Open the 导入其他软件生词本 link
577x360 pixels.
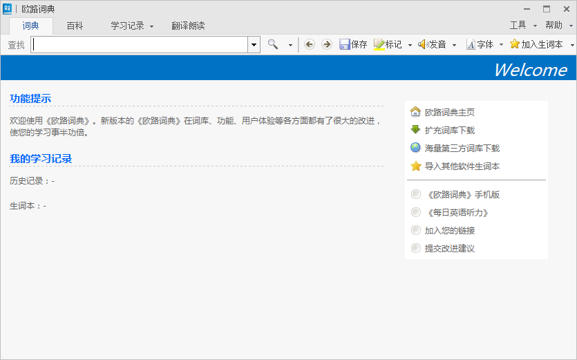coord(462,167)
